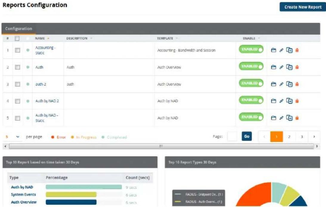Viewport: 326px width, 207px height.
Task: Switch off the ENABLED toggle for Auth
Action: tap(251, 66)
